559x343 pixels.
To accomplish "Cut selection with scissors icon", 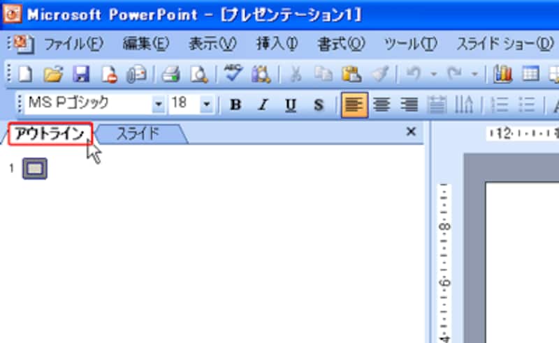I will pos(295,75).
